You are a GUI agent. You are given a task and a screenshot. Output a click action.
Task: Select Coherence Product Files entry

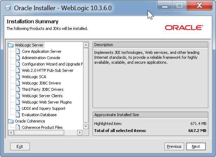pos(42,127)
